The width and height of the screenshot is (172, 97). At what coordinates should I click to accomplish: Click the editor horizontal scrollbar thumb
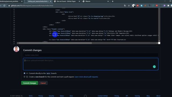point(55,43)
